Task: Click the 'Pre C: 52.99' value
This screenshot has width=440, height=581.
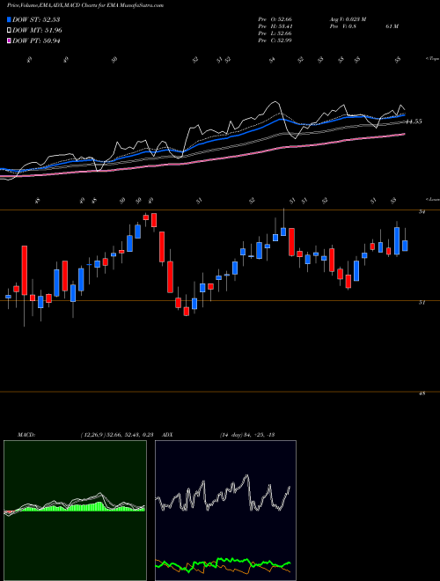Action: click(275, 40)
